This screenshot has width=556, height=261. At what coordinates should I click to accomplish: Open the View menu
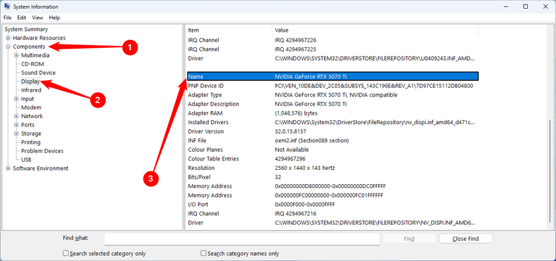pos(38,18)
